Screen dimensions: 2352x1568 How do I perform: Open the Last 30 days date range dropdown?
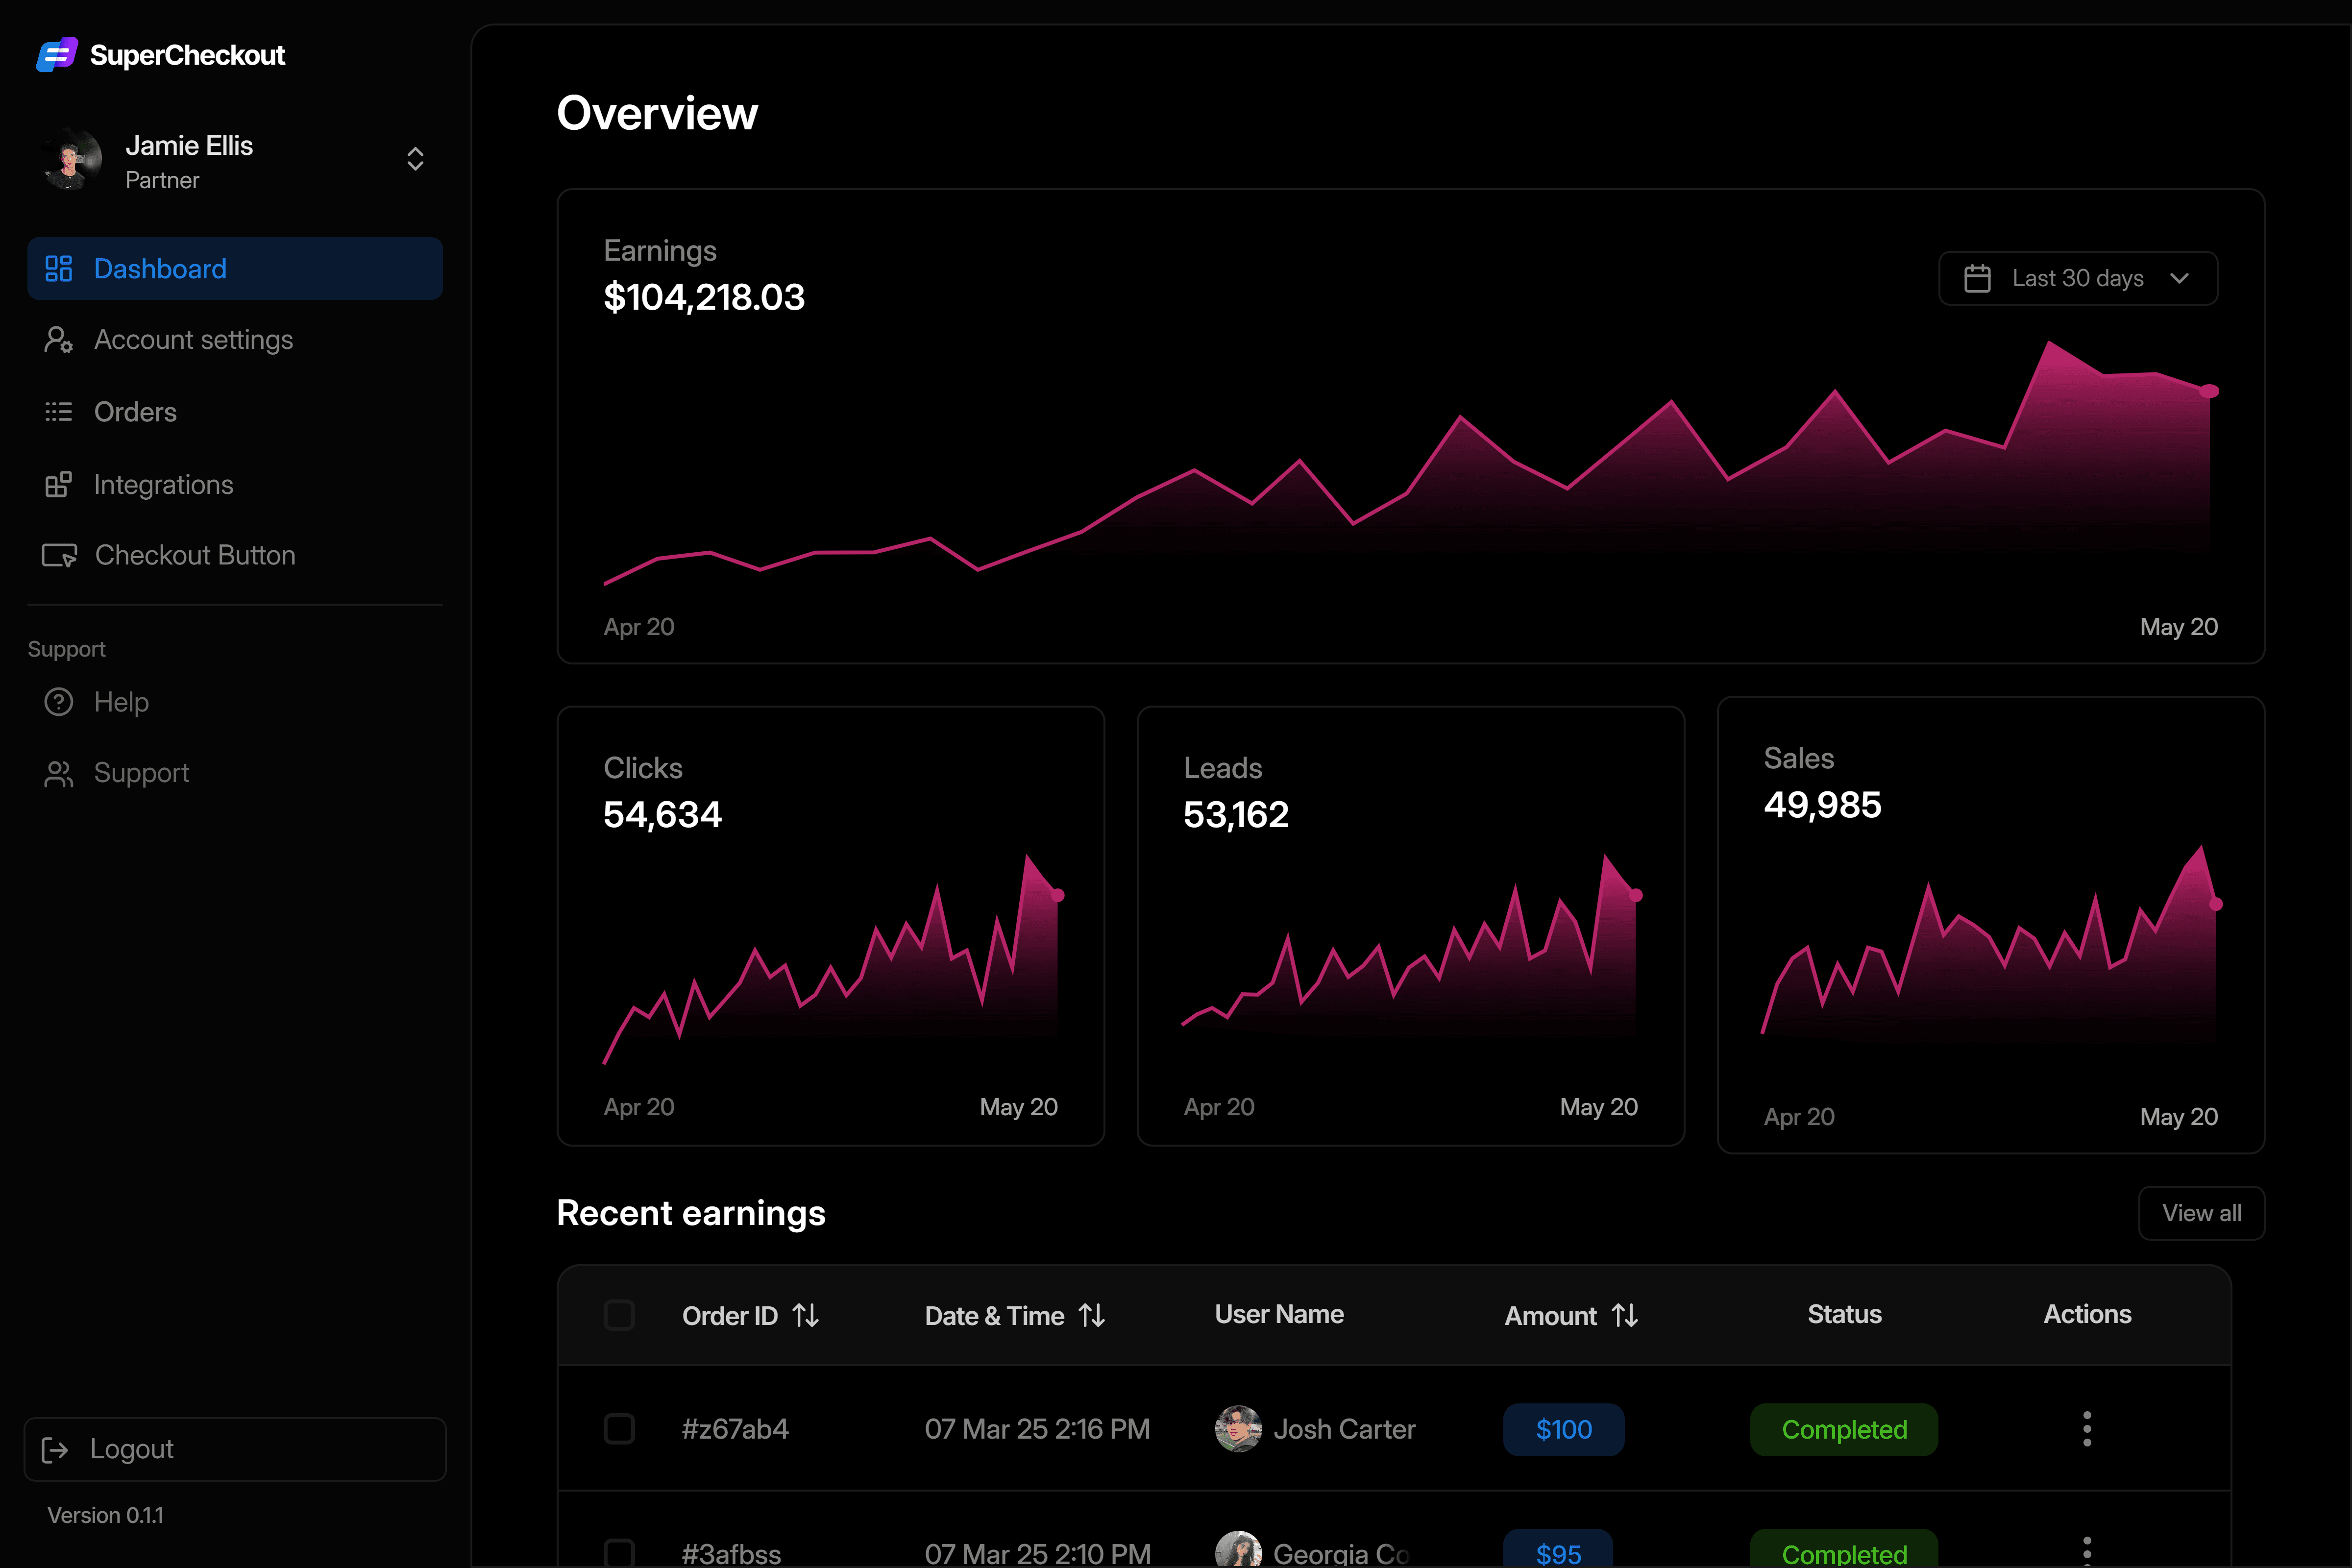coord(2078,278)
